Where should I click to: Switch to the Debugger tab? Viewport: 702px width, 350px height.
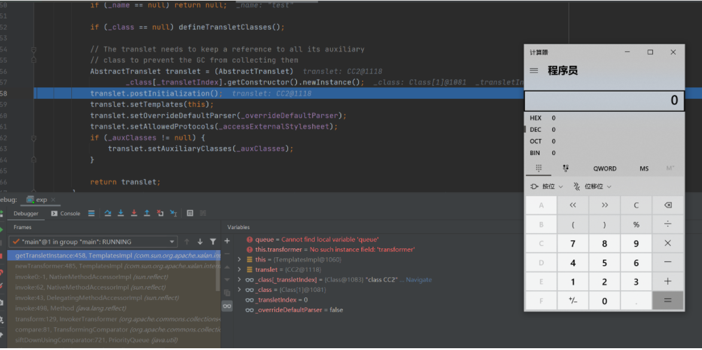(26, 214)
